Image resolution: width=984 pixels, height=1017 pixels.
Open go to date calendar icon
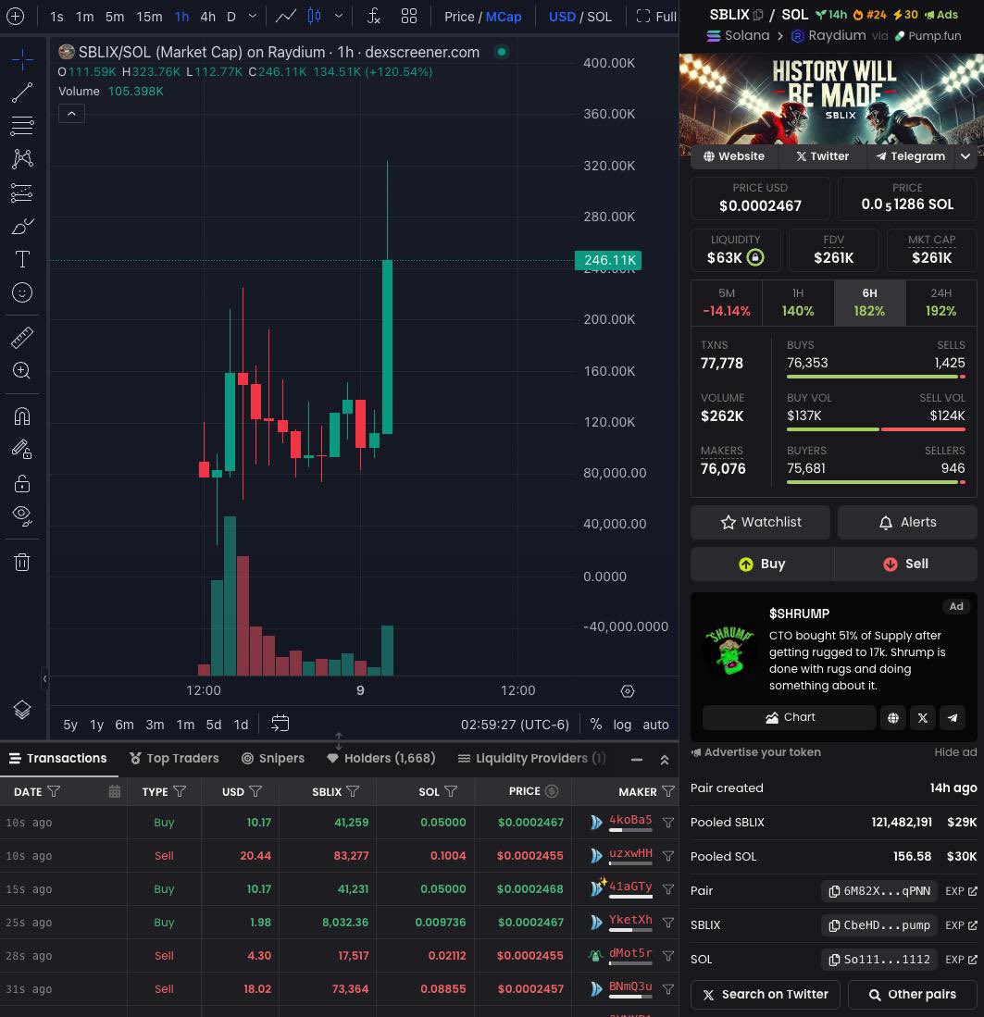click(x=280, y=723)
